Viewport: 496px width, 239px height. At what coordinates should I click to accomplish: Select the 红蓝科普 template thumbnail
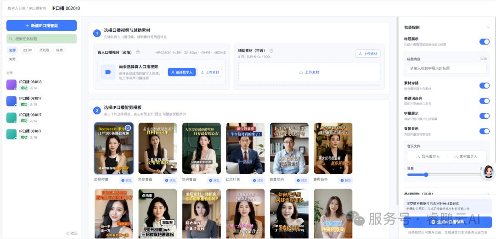click(245, 148)
